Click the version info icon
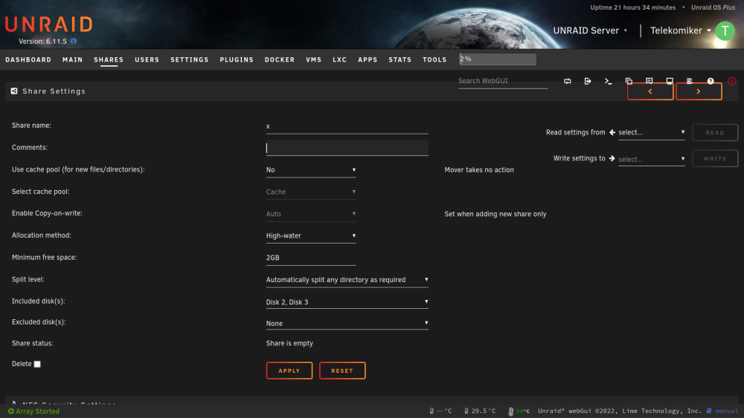Image resolution: width=744 pixels, height=418 pixels. (74, 41)
